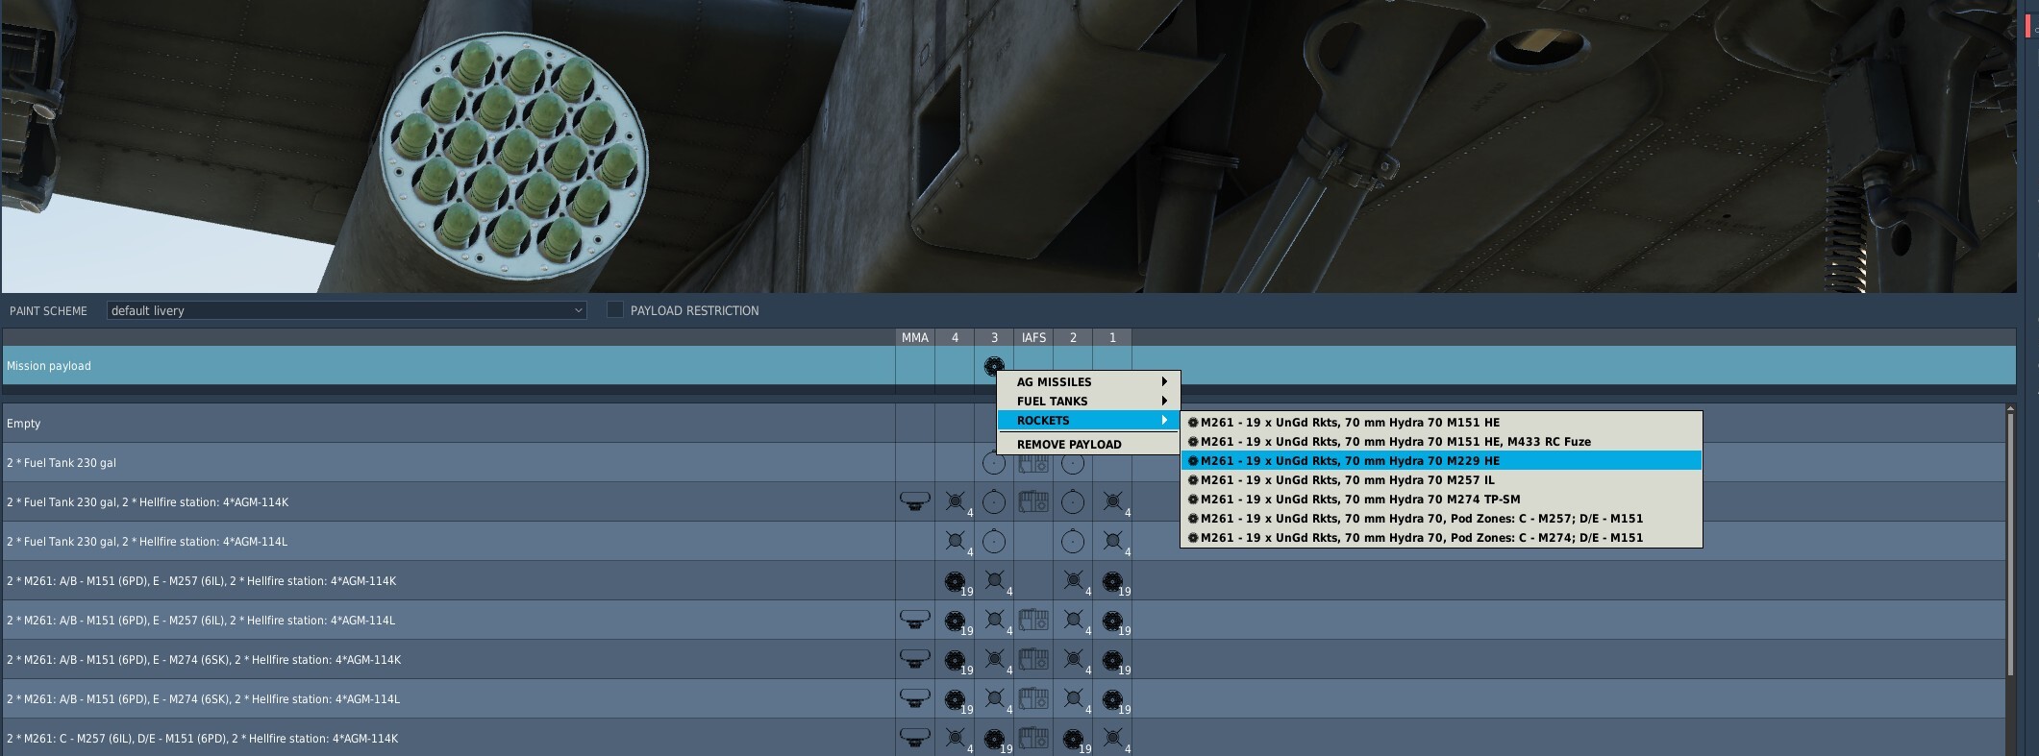Viewport: 2039px width, 756px height.
Task: Click station 3 fuel tank icon in 2 * Fuel Tank 230 gal row
Action: pyautogui.click(x=994, y=463)
